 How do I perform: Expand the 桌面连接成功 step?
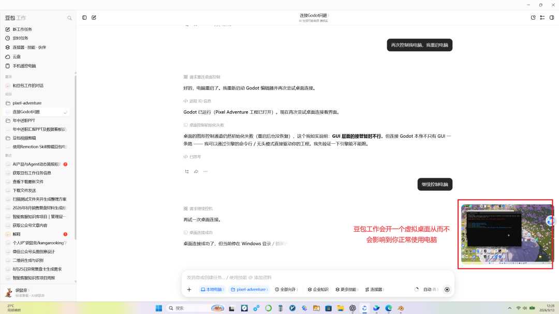[x=198, y=233]
